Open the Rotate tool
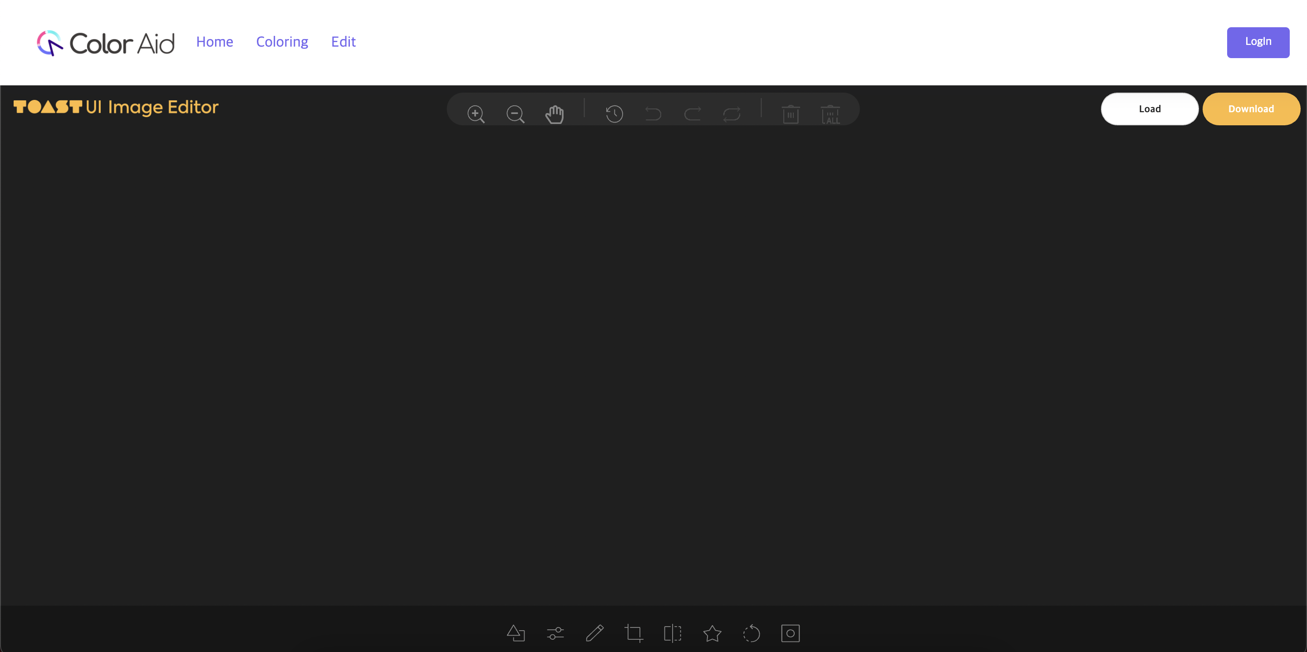 coord(752,633)
